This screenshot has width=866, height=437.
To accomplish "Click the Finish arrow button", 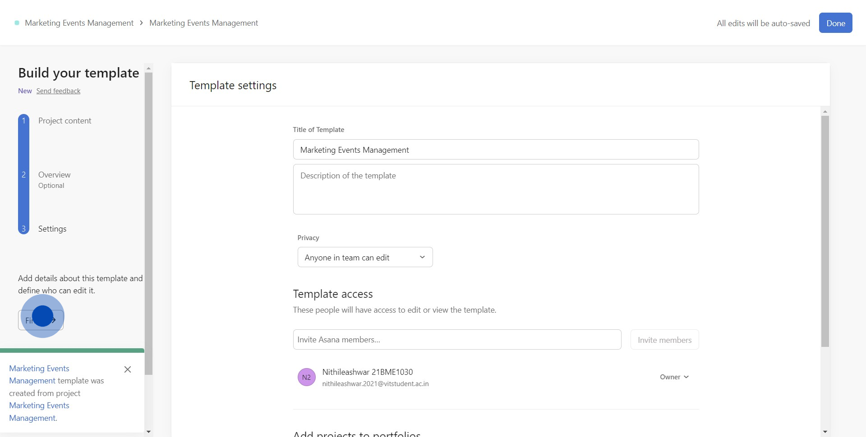I will click(x=41, y=320).
